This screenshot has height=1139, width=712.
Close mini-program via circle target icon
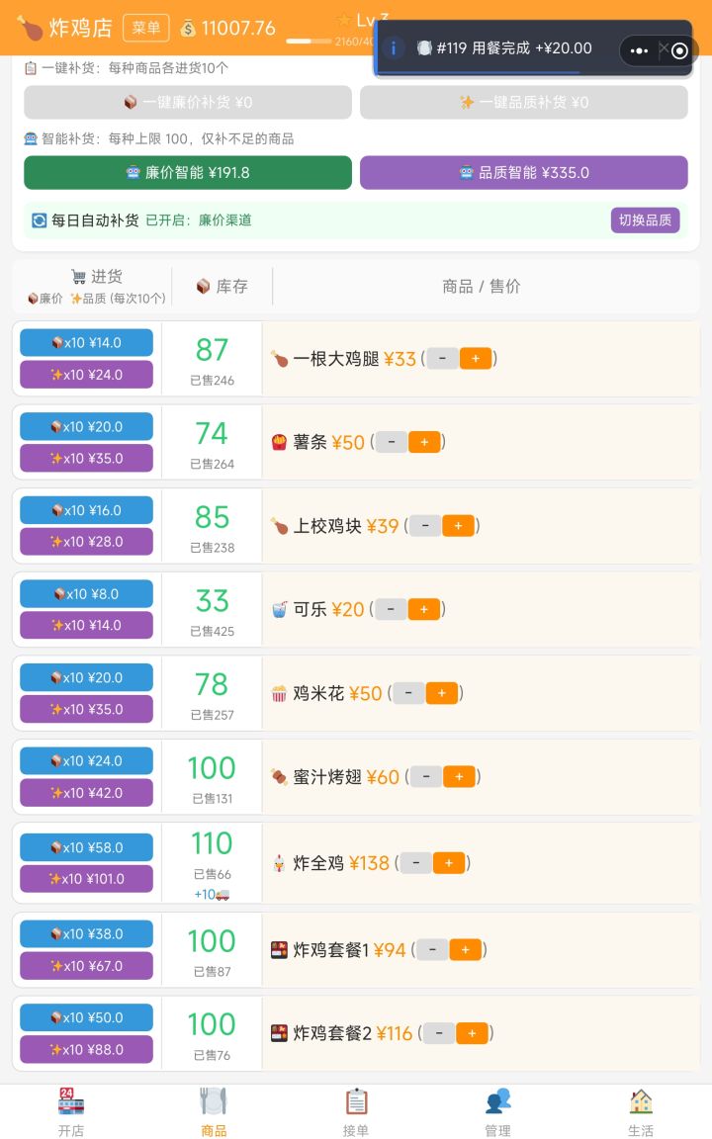(x=680, y=50)
